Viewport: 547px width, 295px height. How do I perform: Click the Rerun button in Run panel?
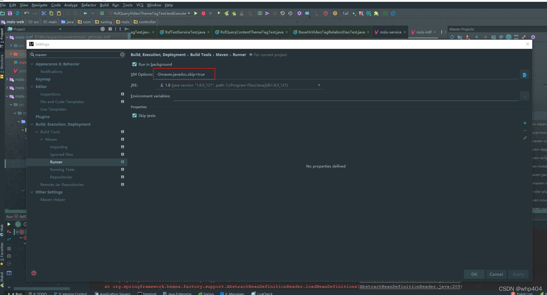pos(9,224)
